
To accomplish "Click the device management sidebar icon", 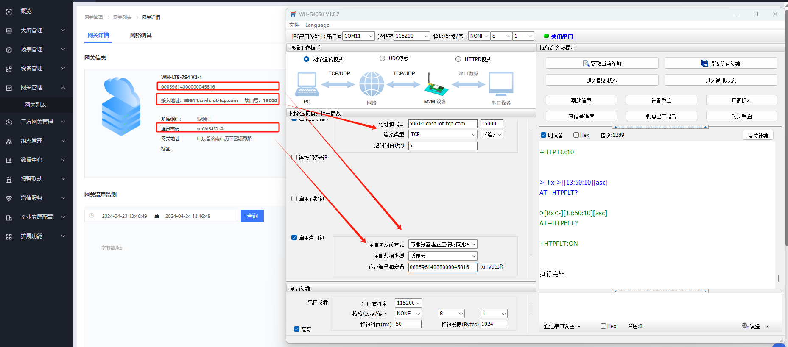I will pyautogui.click(x=9, y=69).
